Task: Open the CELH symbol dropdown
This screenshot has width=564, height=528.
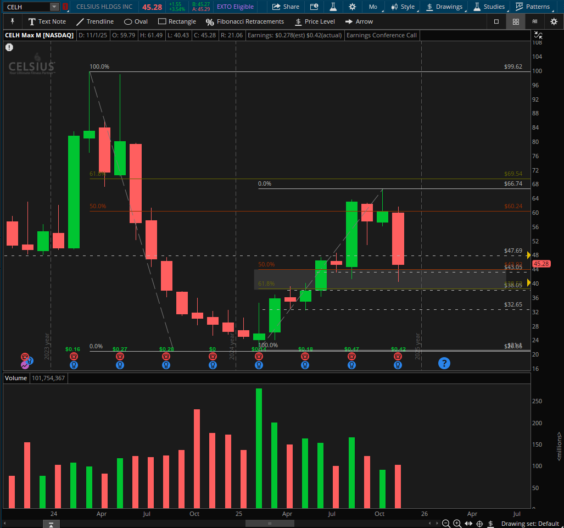Action: pyautogui.click(x=53, y=7)
